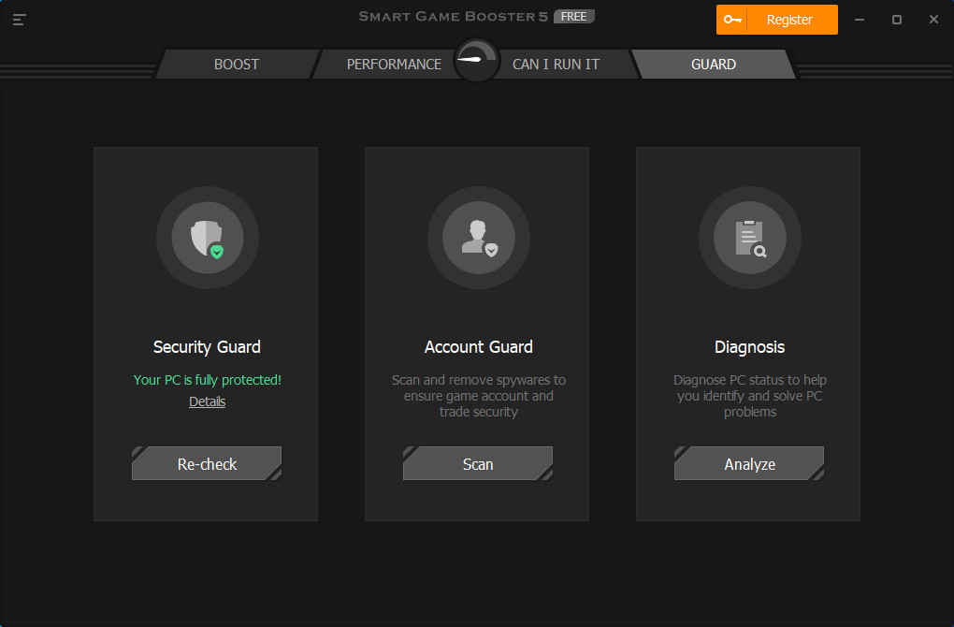
Task: Open the Smart Game Booster title area
Action: 452,15
